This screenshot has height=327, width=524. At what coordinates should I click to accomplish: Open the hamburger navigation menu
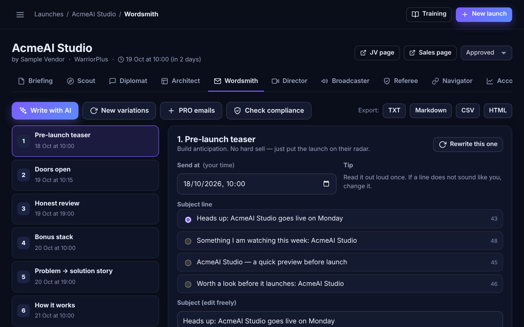[20, 14]
